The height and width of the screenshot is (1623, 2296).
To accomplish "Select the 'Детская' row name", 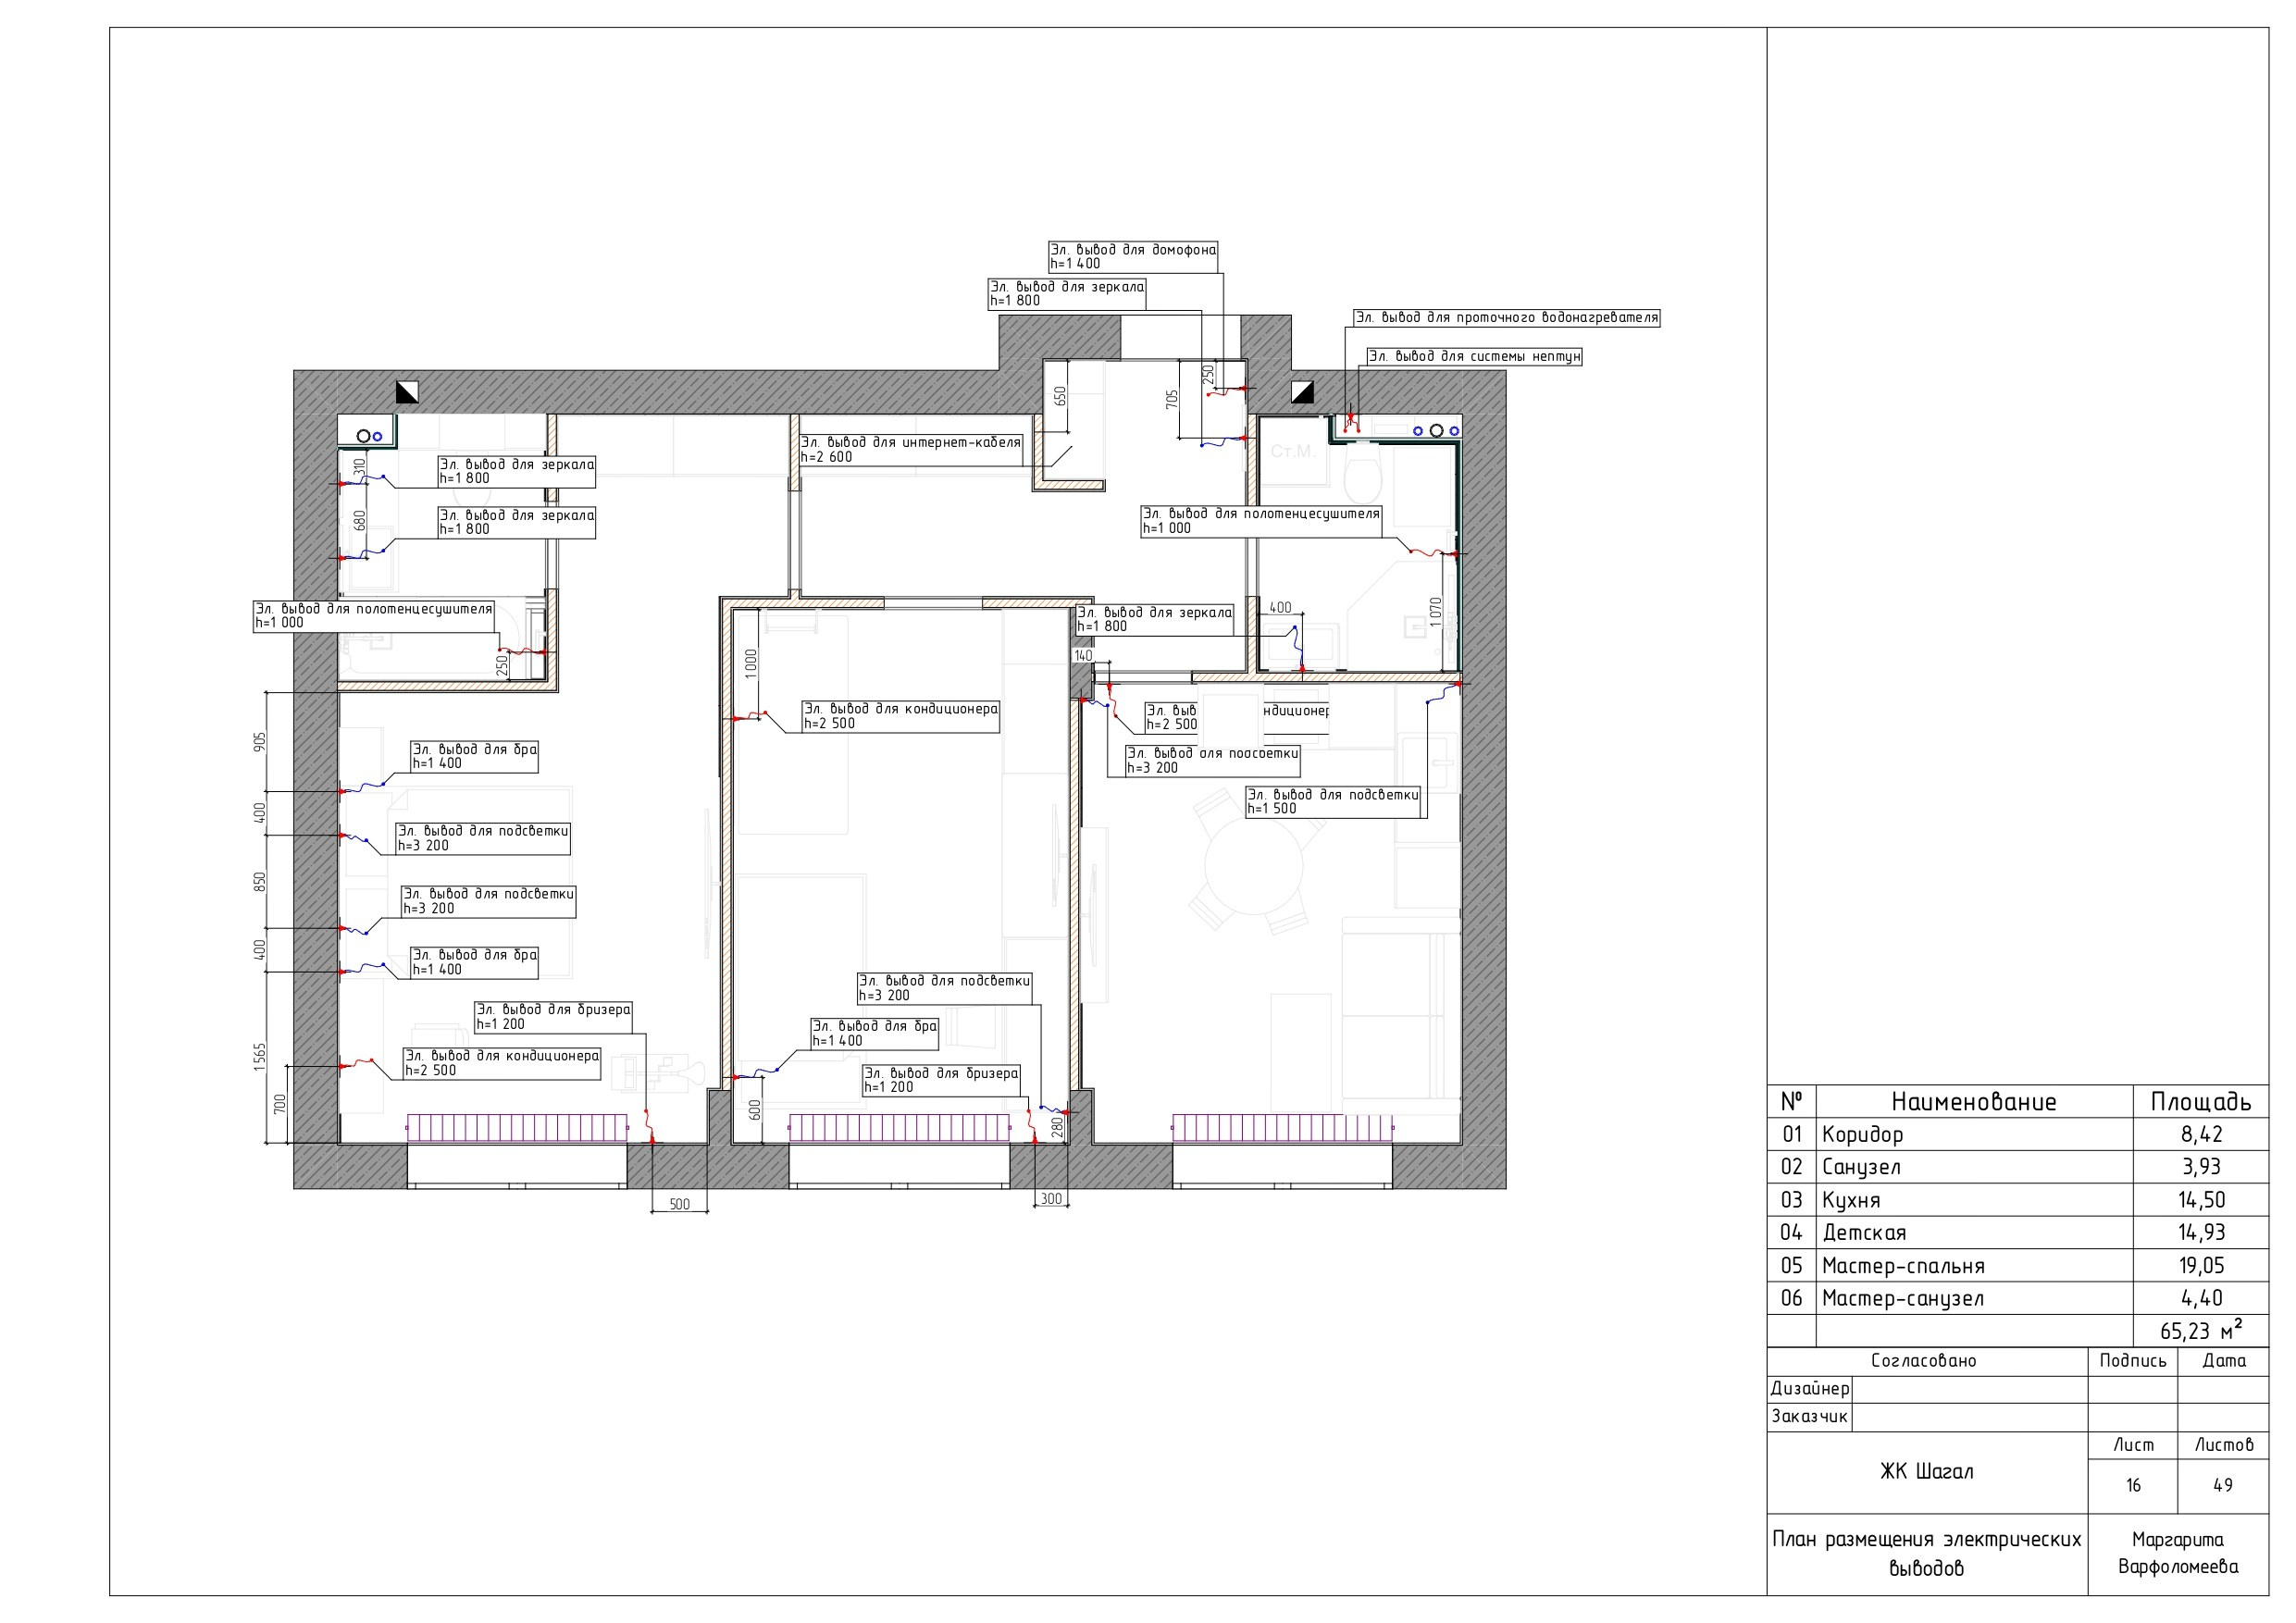I will [1864, 1233].
